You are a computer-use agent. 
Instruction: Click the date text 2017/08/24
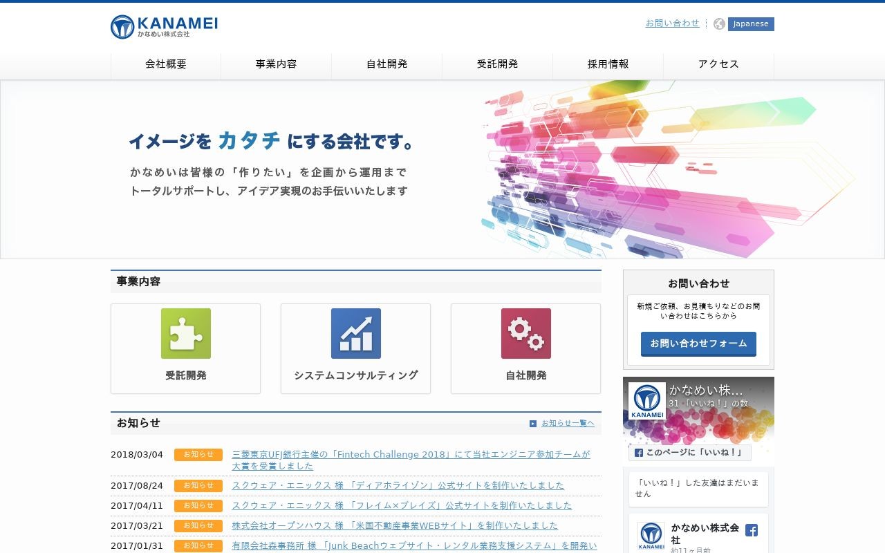[137, 486]
